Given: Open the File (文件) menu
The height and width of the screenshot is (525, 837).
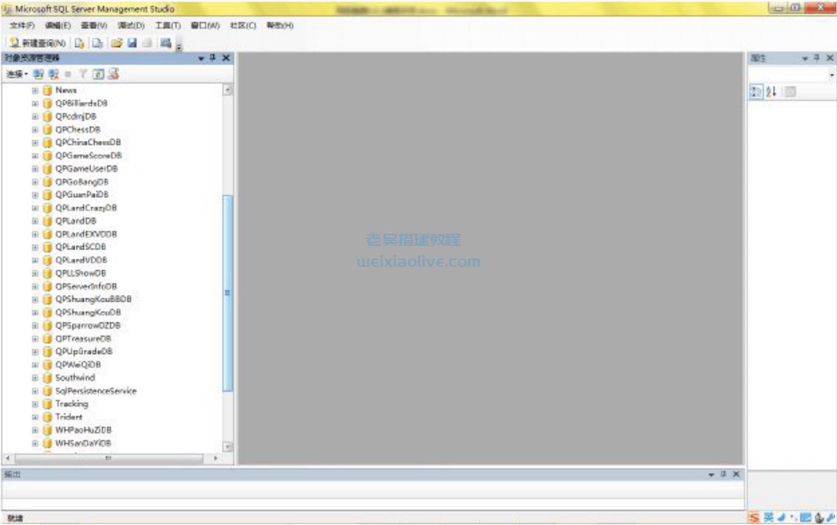Looking at the screenshot, I should [x=22, y=25].
